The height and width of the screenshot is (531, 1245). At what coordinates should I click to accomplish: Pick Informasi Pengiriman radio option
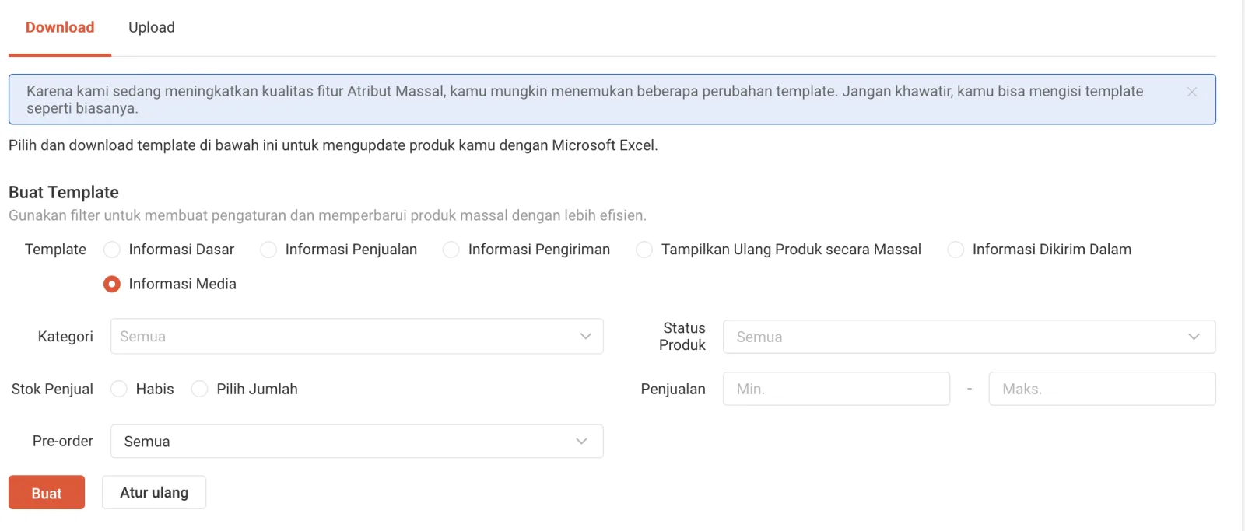(451, 250)
